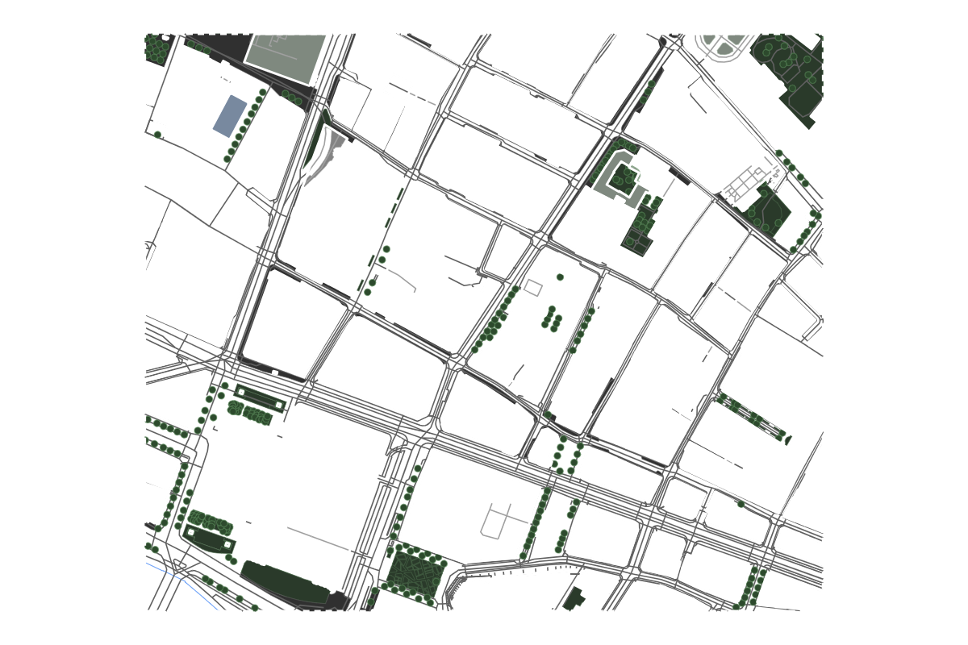Click the small grey square outline in central block

pos(533,286)
